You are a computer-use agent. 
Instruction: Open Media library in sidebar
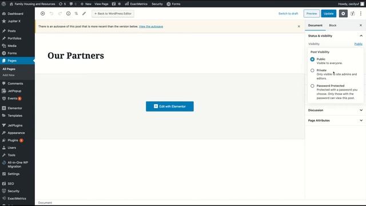(12, 46)
